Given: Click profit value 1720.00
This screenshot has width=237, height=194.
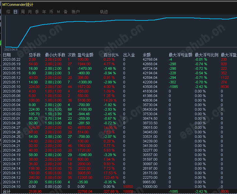Looking at the screenshot, I should (84, 150).
